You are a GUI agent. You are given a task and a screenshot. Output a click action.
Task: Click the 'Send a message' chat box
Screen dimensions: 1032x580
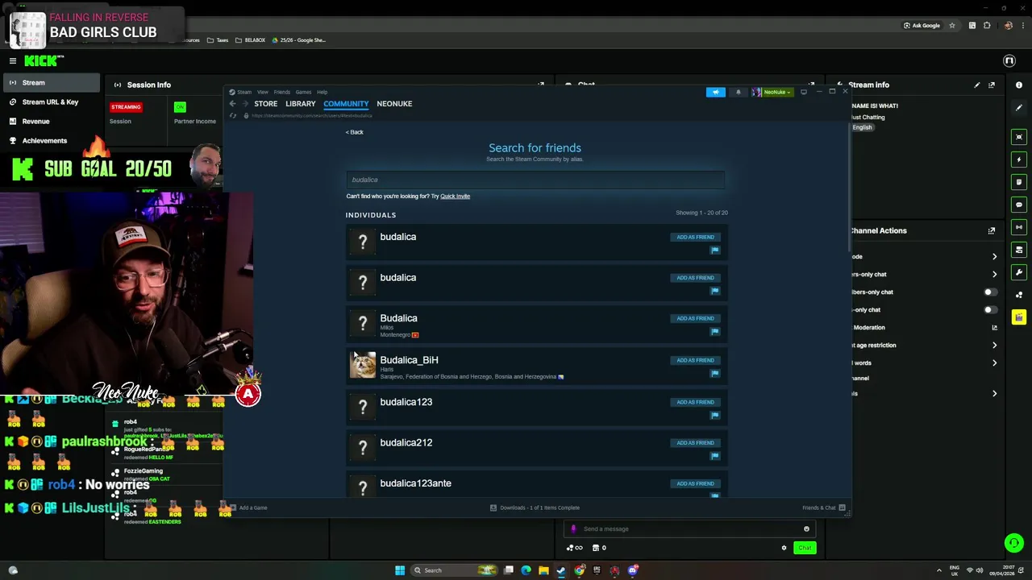pyautogui.click(x=689, y=529)
